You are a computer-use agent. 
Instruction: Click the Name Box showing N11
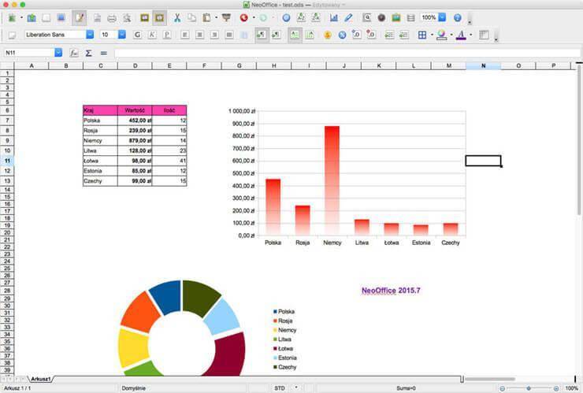(28, 53)
